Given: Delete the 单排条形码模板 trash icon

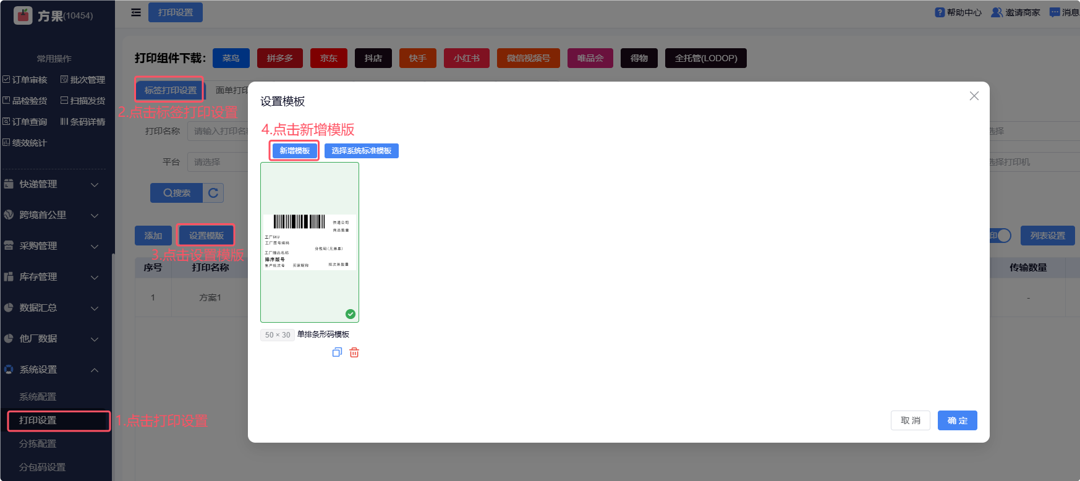Looking at the screenshot, I should pyautogui.click(x=354, y=352).
